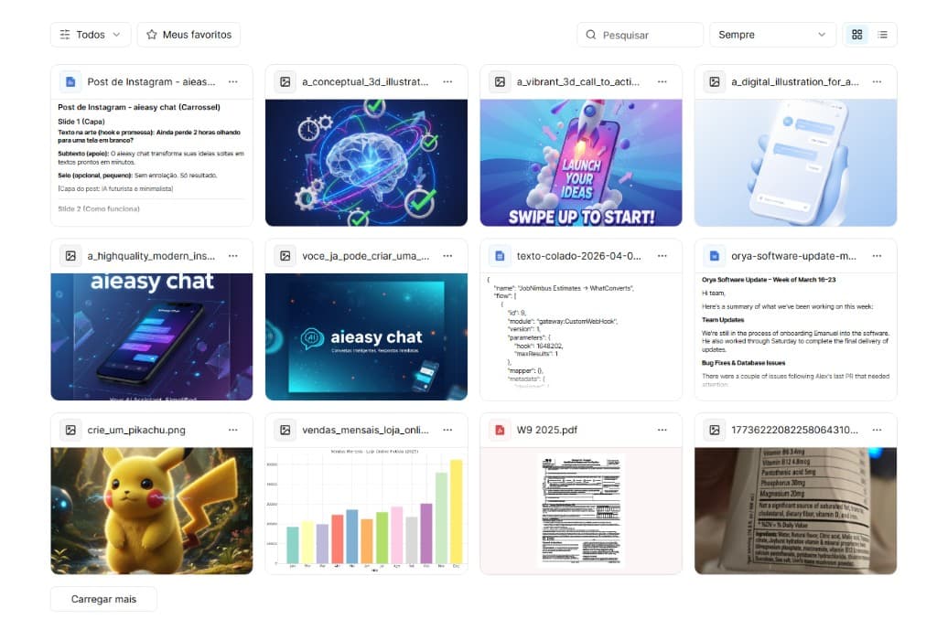Screen dimensions: 937x640
Task: Open the monthly sales bar chart thumbnail
Action: [366, 511]
